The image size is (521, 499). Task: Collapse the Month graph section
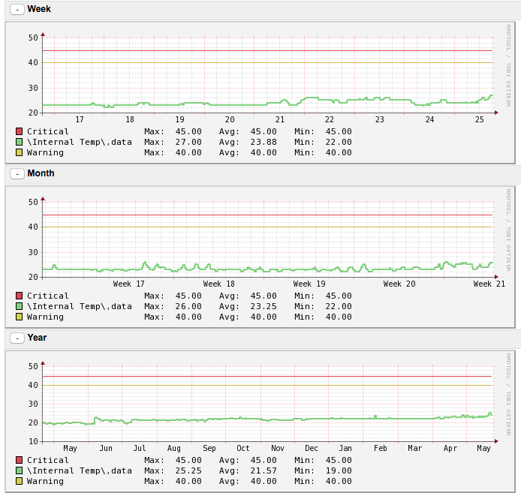(x=17, y=174)
